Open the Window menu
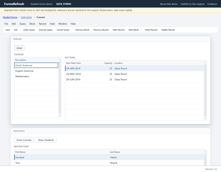This screenshot has width=221, height=172. coord(63,24)
